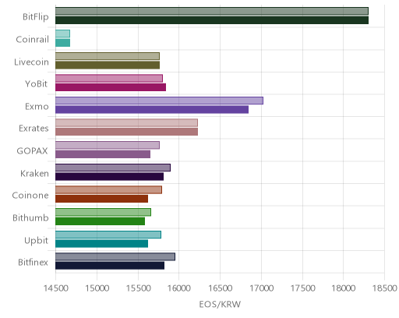Image resolution: width=399 pixels, height=318 pixels.
Task: Click the 16000 x-axis tick label
Action: pos(179,288)
